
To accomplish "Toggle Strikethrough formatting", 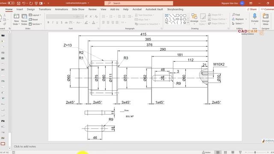I will (66, 23).
